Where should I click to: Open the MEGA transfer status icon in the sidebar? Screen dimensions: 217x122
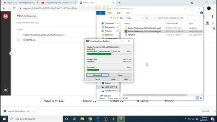click(x=5, y=90)
